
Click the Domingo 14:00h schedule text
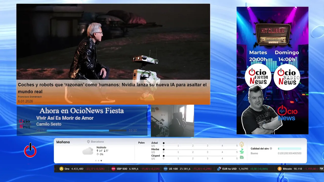click(x=287, y=56)
